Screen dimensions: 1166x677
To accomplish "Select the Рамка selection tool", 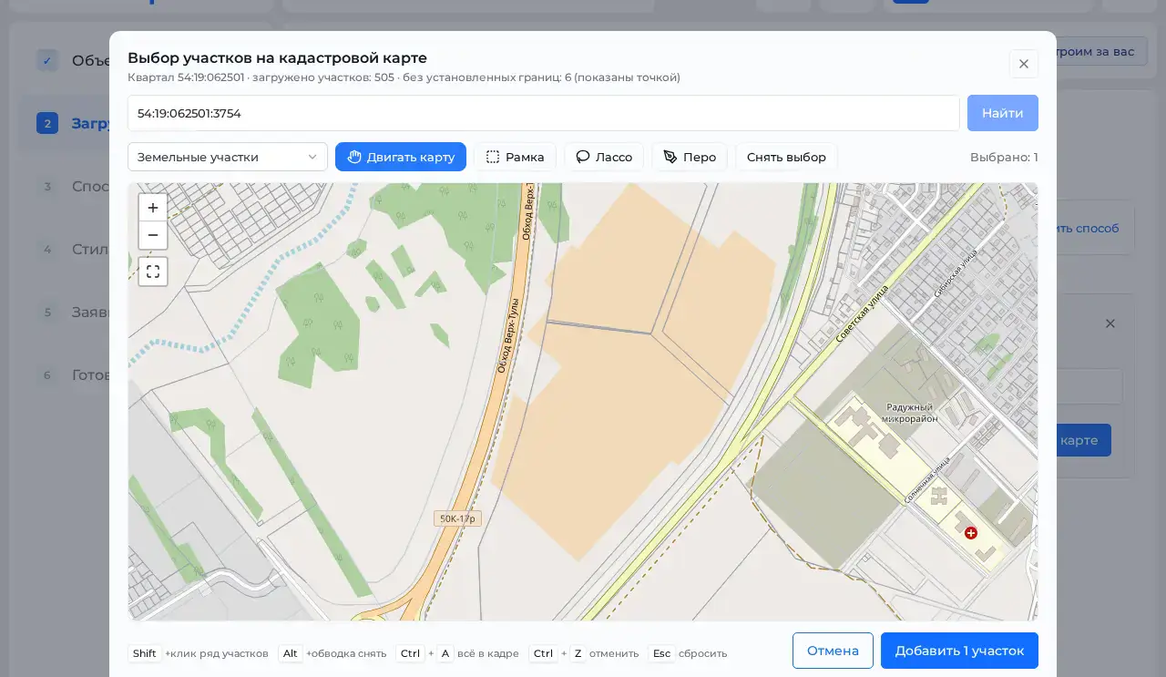I will click(x=515, y=157).
